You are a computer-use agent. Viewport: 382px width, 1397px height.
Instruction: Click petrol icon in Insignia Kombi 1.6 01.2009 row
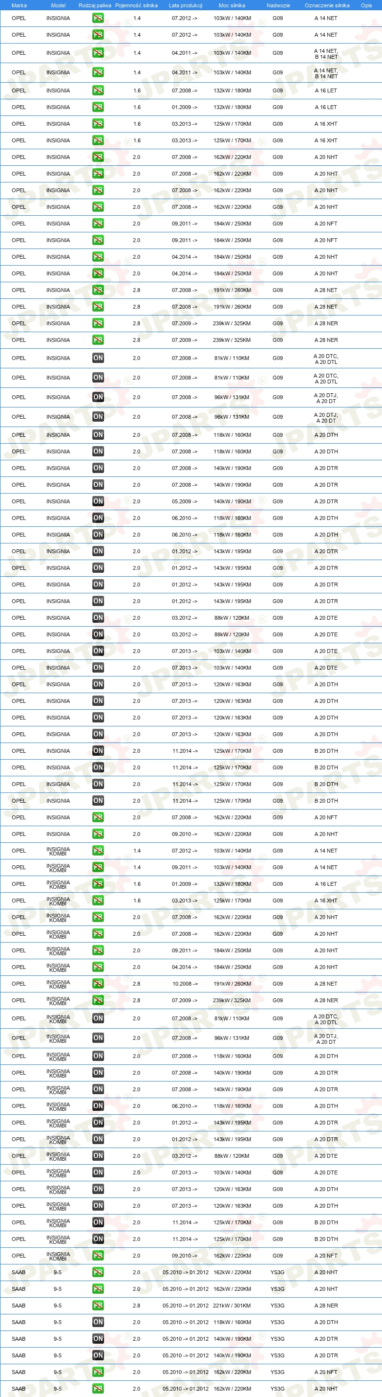tap(98, 883)
